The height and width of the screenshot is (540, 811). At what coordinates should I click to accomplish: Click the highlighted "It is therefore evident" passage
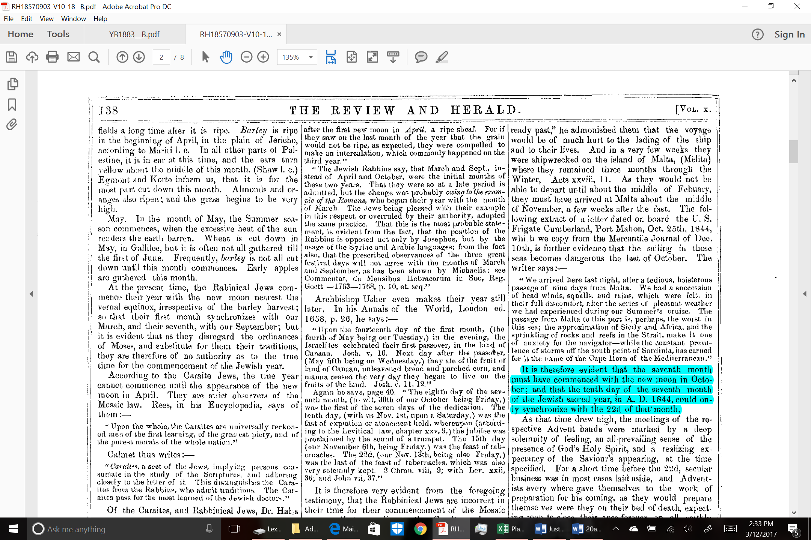611,389
